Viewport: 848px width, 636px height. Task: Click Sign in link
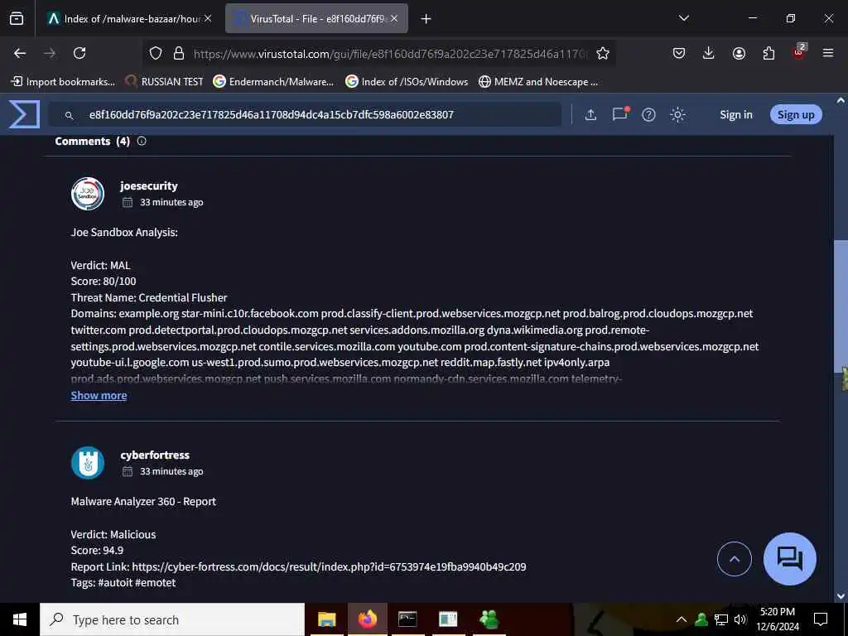736,114
